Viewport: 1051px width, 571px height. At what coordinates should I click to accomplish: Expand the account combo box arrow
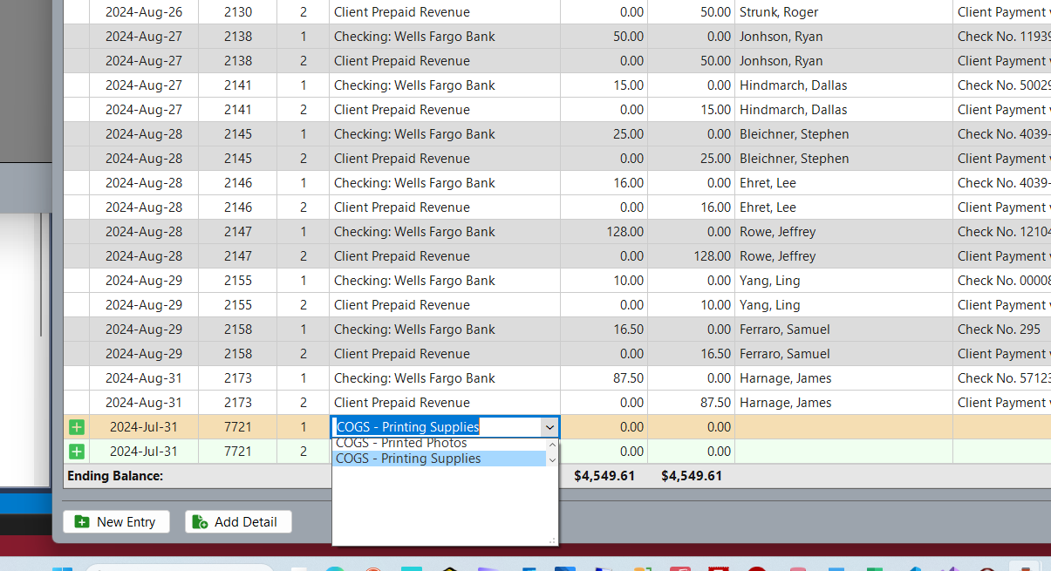[x=549, y=427]
